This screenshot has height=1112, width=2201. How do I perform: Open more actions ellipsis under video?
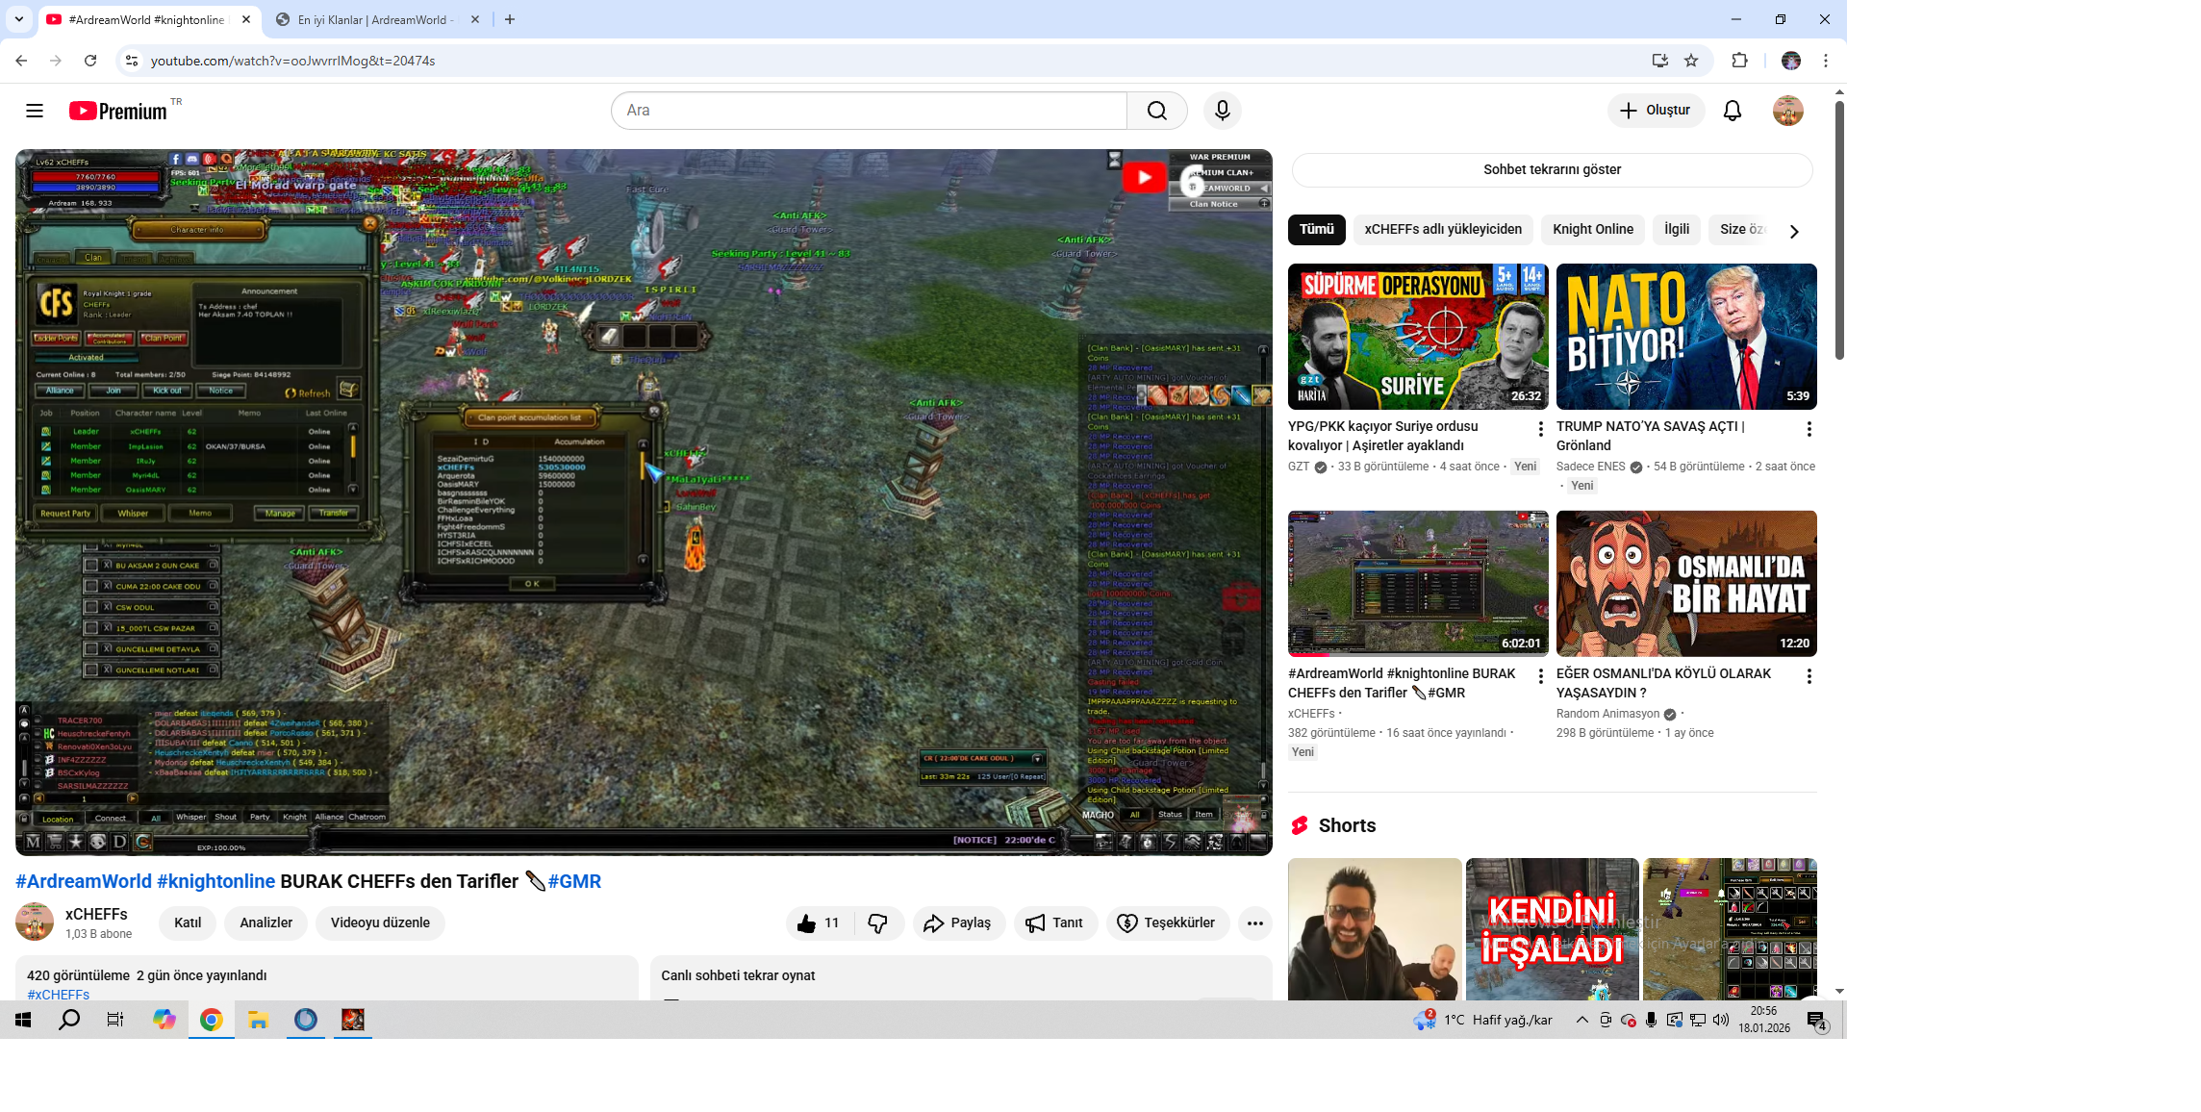[x=1254, y=922]
